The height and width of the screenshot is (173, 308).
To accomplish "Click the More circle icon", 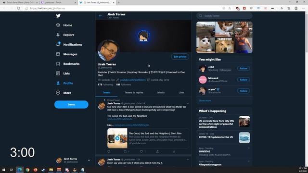I will tap(58, 93).
